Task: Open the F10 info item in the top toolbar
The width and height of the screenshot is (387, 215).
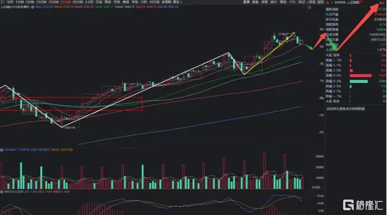Action: coord(292,2)
